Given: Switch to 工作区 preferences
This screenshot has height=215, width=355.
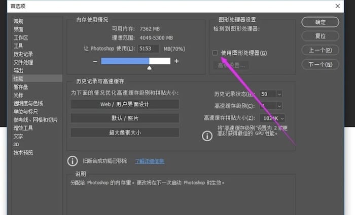Looking at the screenshot, I should [x=21, y=38].
